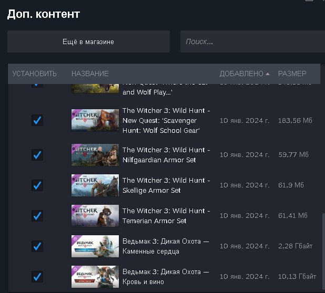Open the Temerian Armor Set thumbnail
This screenshot has height=293, width=325.
point(95,216)
